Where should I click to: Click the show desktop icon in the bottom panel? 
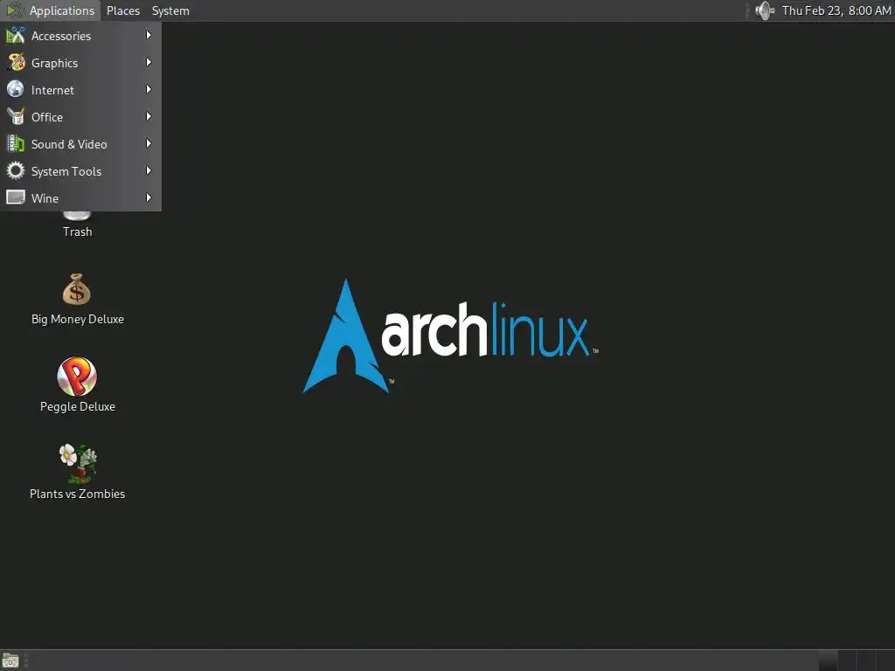pyautogui.click(x=10, y=661)
